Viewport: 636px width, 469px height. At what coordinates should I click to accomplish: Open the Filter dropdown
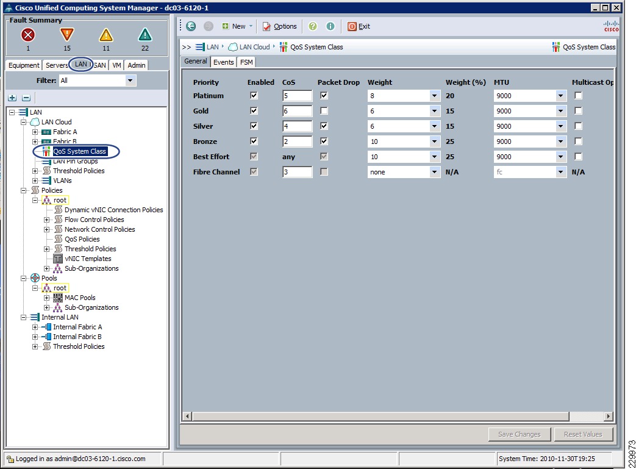click(x=130, y=81)
